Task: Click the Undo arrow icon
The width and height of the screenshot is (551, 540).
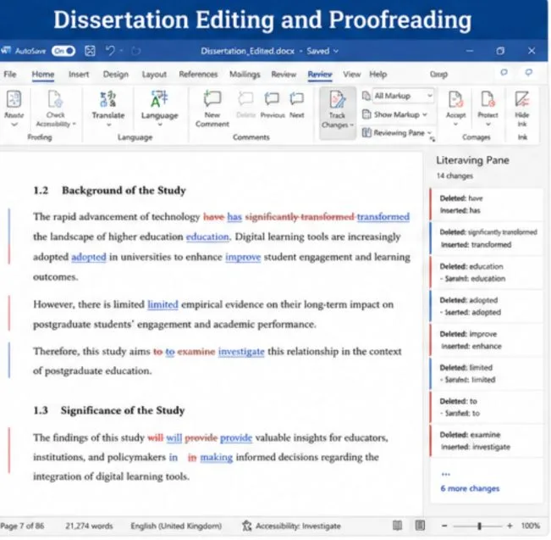Action: coord(110,51)
